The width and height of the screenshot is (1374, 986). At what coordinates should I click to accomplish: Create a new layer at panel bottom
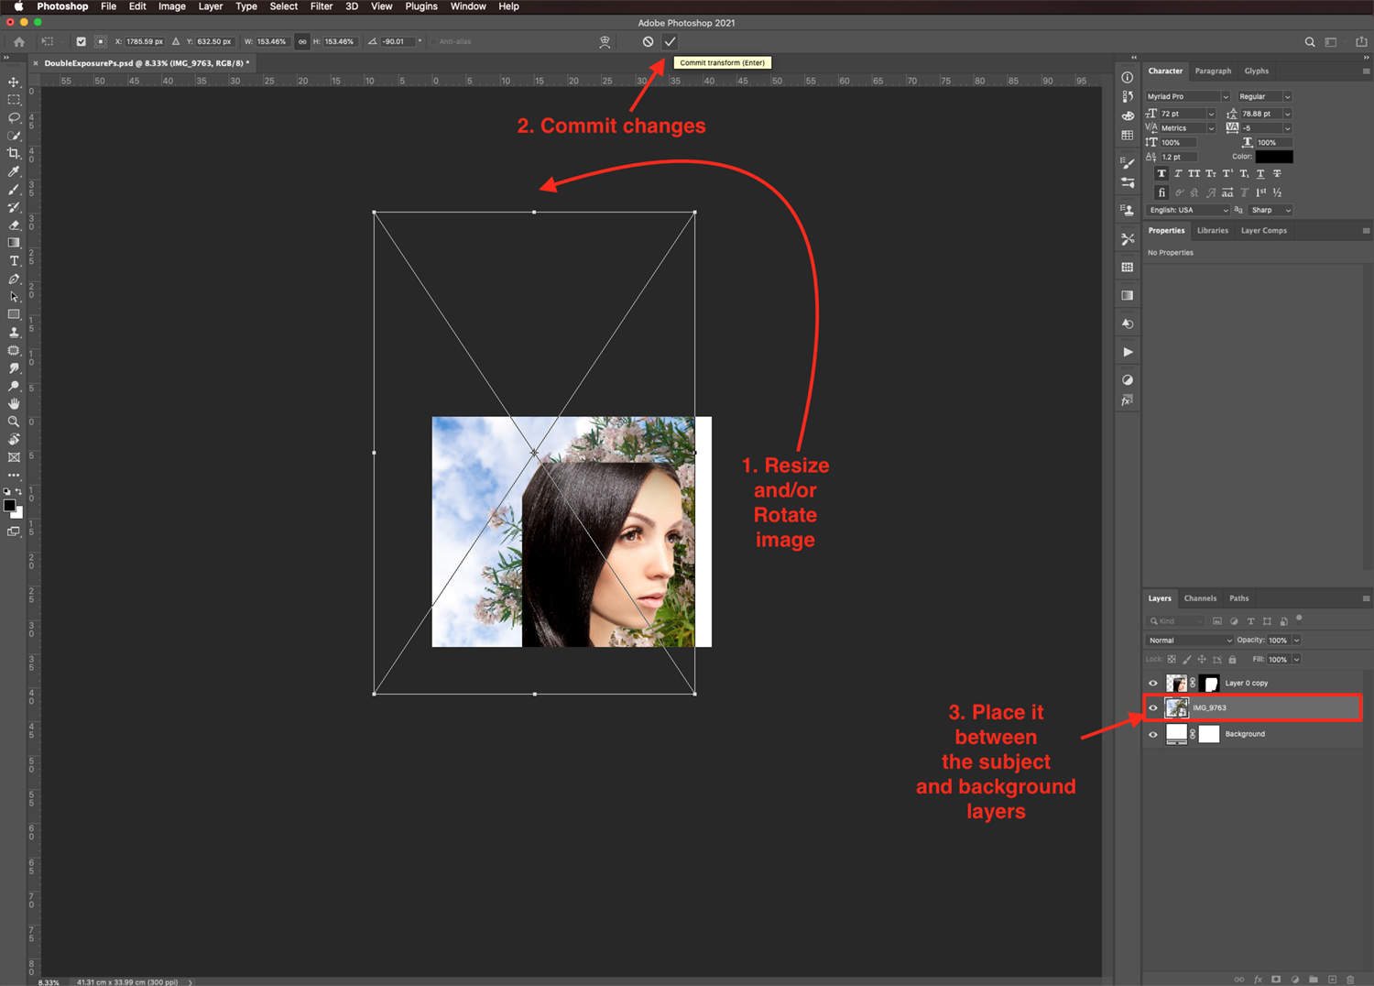1332,980
